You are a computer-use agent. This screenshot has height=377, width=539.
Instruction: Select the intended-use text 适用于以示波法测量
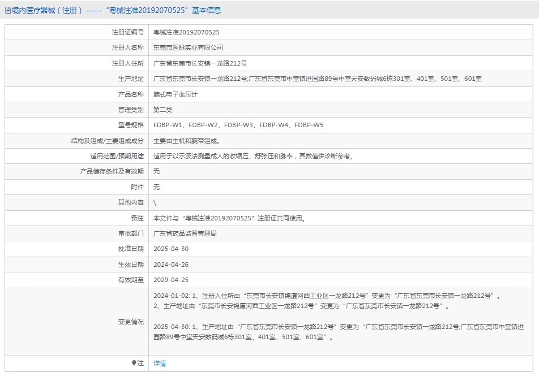point(253,156)
